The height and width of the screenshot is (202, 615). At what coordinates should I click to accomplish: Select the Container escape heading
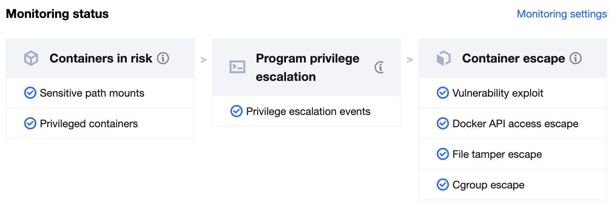tap(513, 58)
